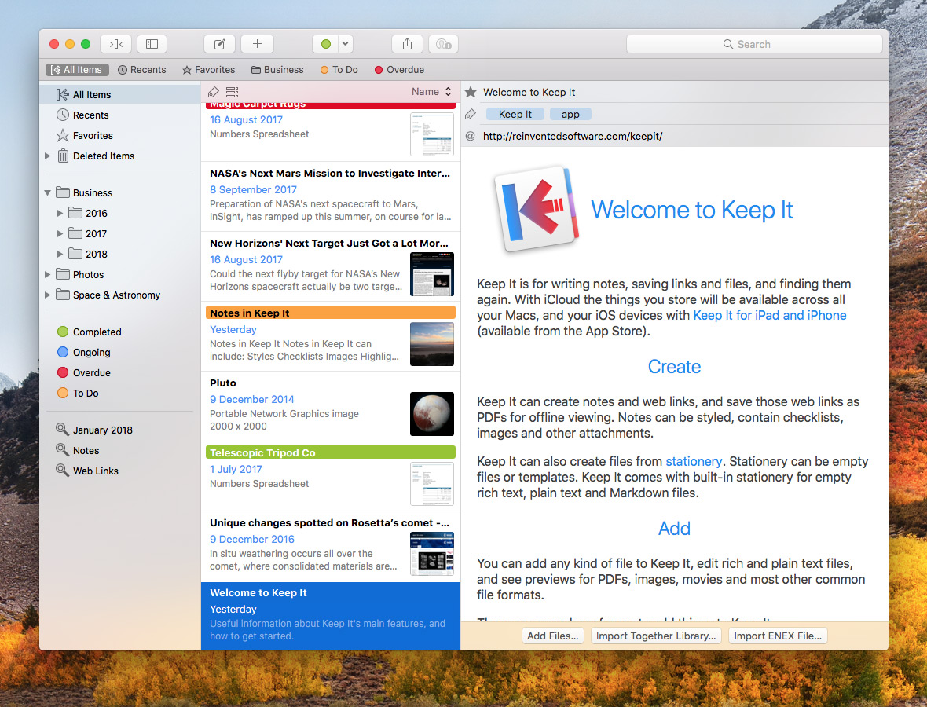Select the Unique changes spotted on Rosetta's comet item

click(331, 546)
